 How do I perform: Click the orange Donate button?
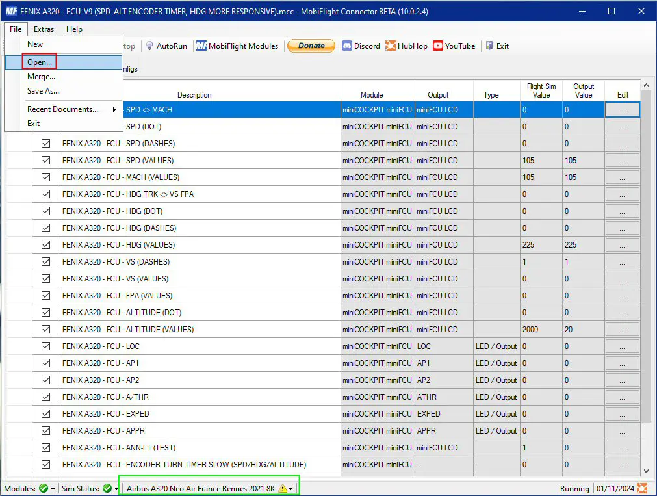click(311, 46)
